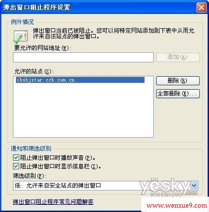209x212 pixels.
Task: Focus the website address to allow field
Action: (83, 57)
